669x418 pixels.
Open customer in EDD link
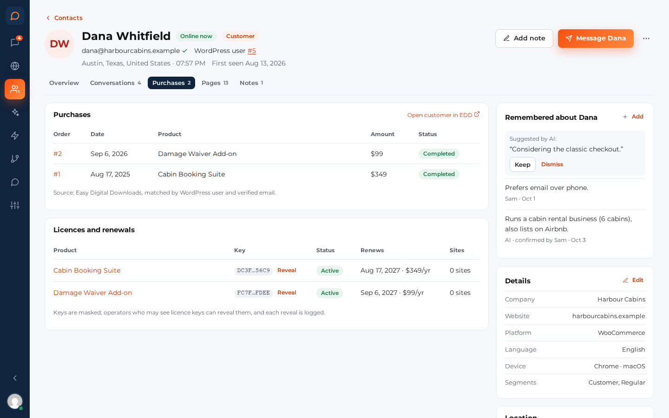[443, 115]
